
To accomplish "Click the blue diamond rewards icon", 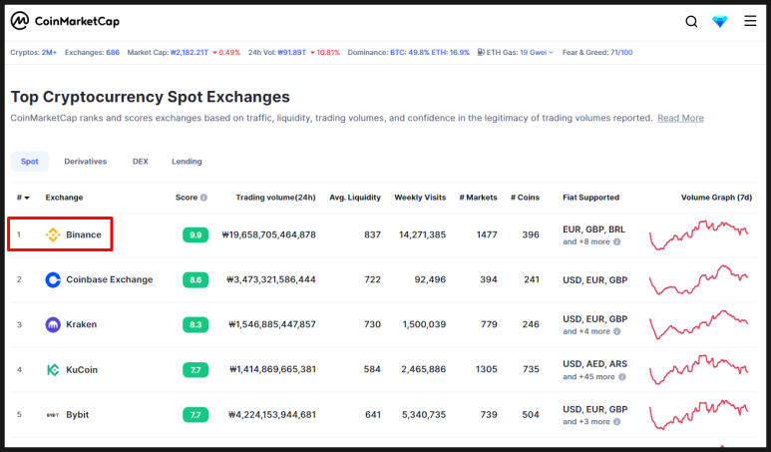I will pyautogui.click(x=720, y=21).
